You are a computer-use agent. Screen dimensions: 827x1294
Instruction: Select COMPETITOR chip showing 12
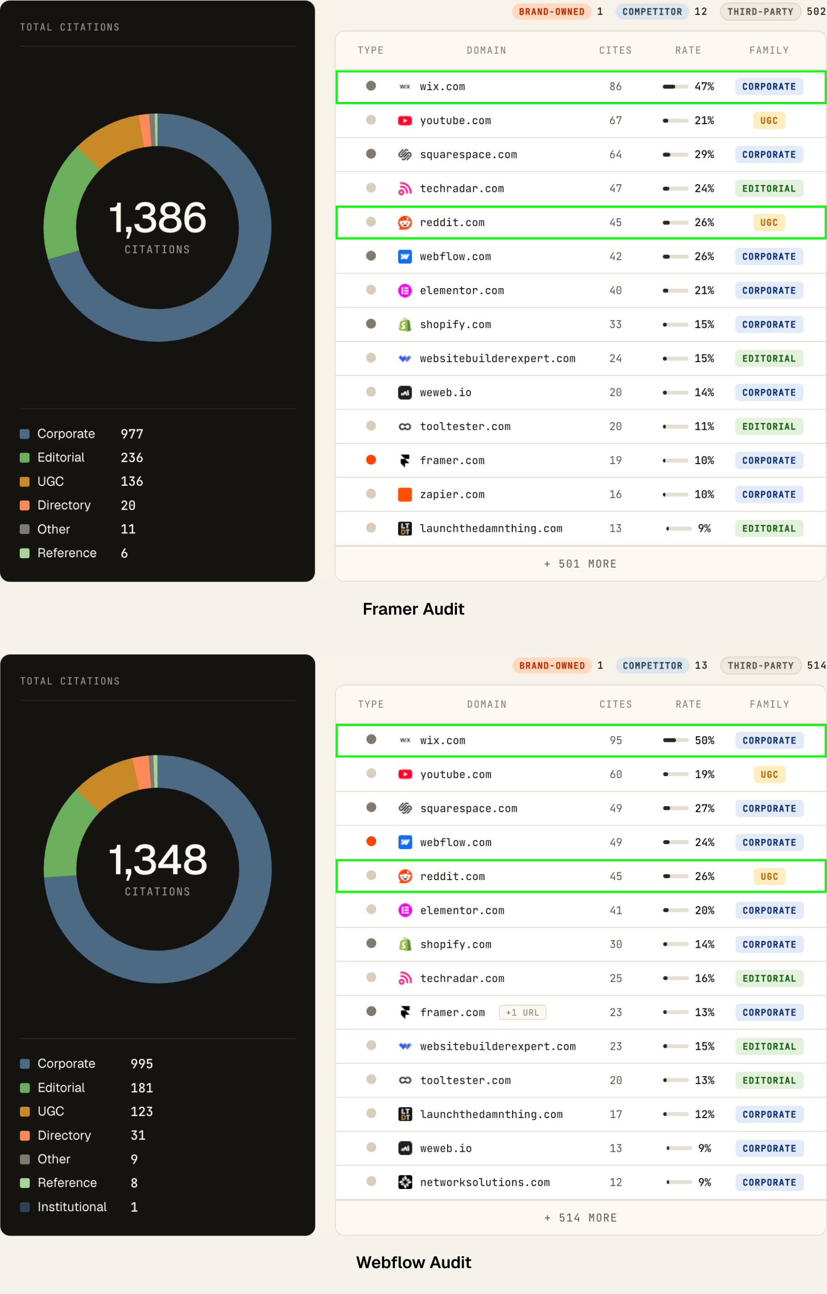[652, 12]
